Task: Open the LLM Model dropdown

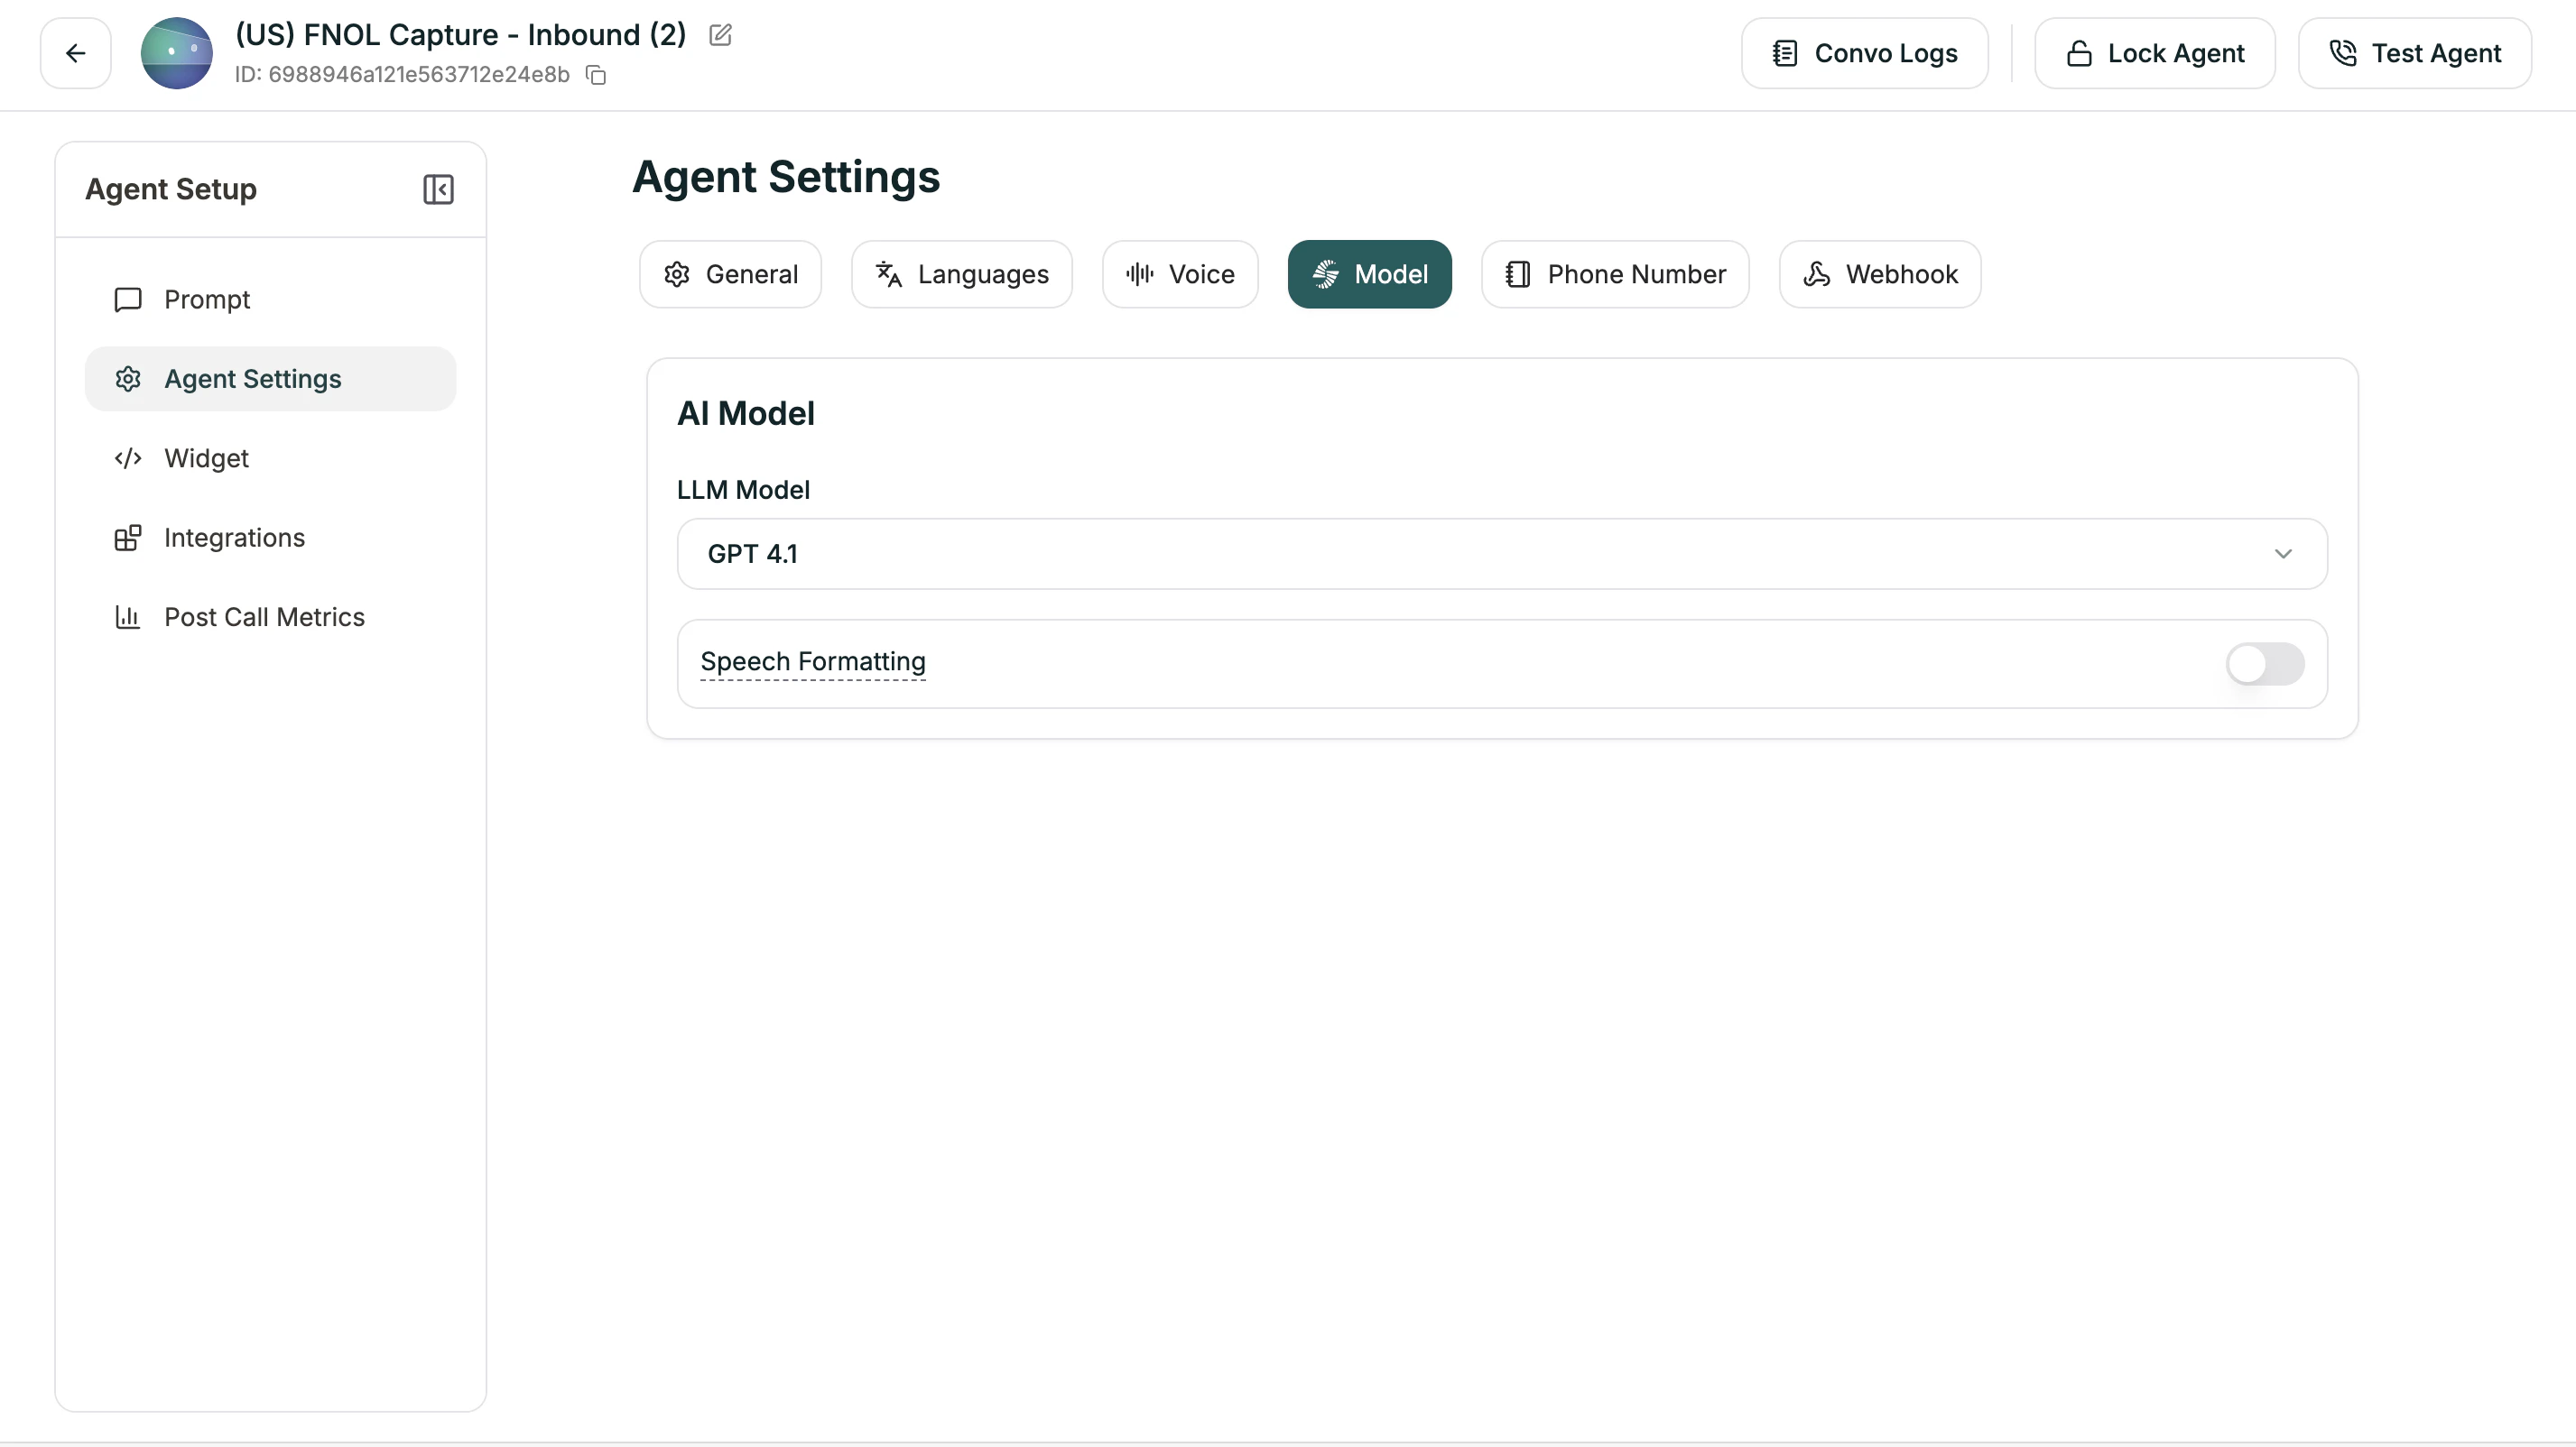Action: pyautogui.click(x=1500, y=554)
